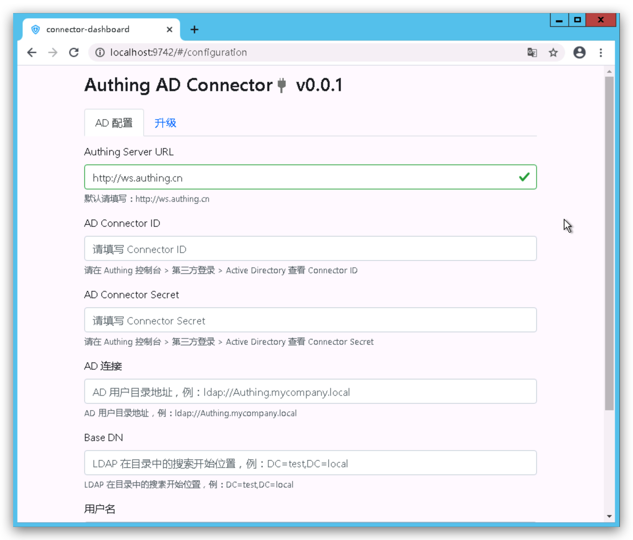Switch to the 升级 tab
Screen dimensions: 633x540
tap(165, 123)
